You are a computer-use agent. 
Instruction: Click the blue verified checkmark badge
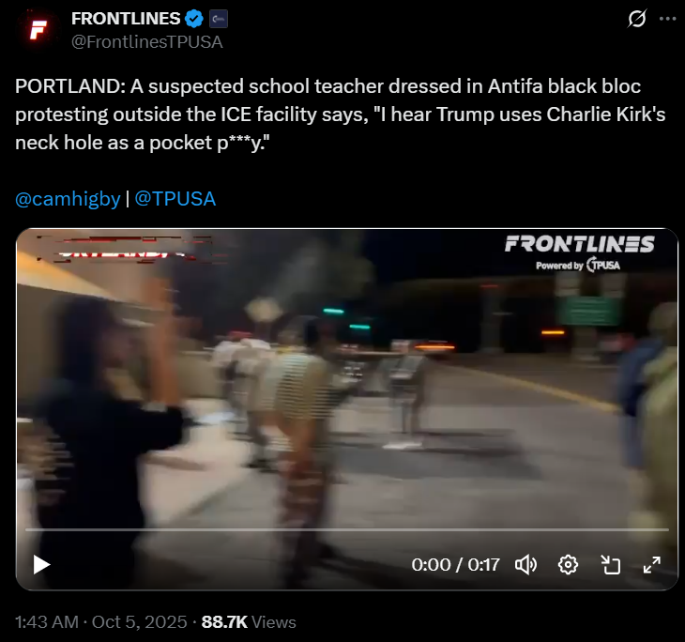click(x=194, y=19)
